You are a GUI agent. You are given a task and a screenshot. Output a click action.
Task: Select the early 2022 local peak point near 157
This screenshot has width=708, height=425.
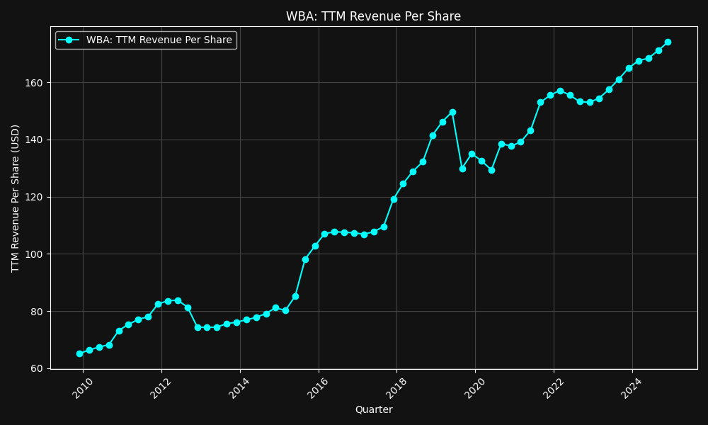tap(560, 91)
